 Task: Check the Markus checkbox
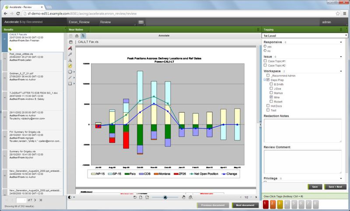tap(271, 93)
